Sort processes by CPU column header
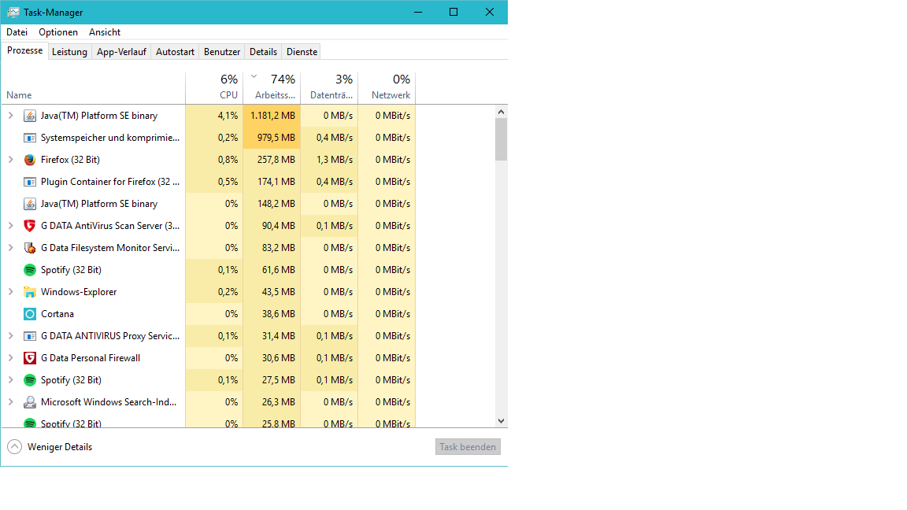 tap(214, 88)
